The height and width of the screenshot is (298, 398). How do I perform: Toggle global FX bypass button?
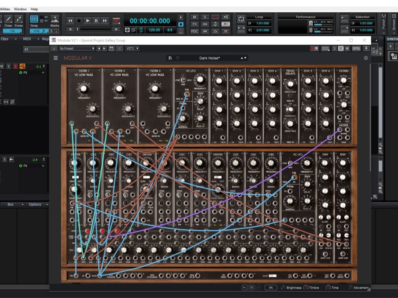195,24
